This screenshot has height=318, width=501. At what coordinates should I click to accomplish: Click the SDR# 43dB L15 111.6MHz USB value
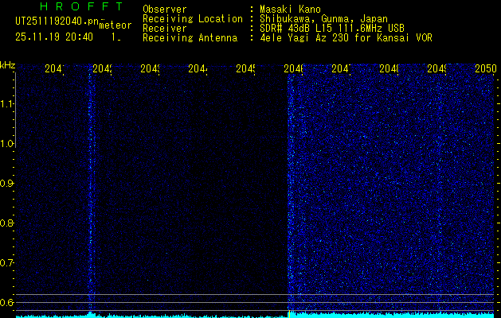pyautogui.click(x=332, y=29)
